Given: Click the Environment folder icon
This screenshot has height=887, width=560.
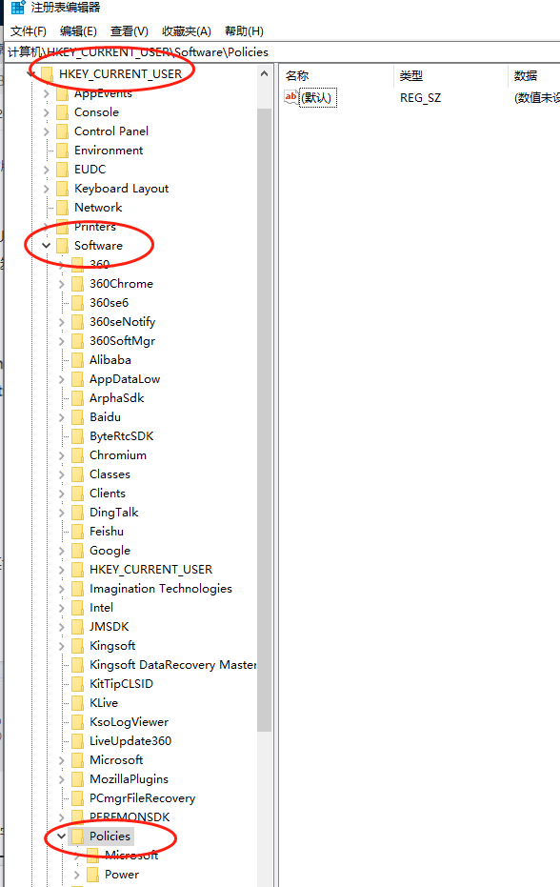Looking at the screenshot, I should (63, 151).
